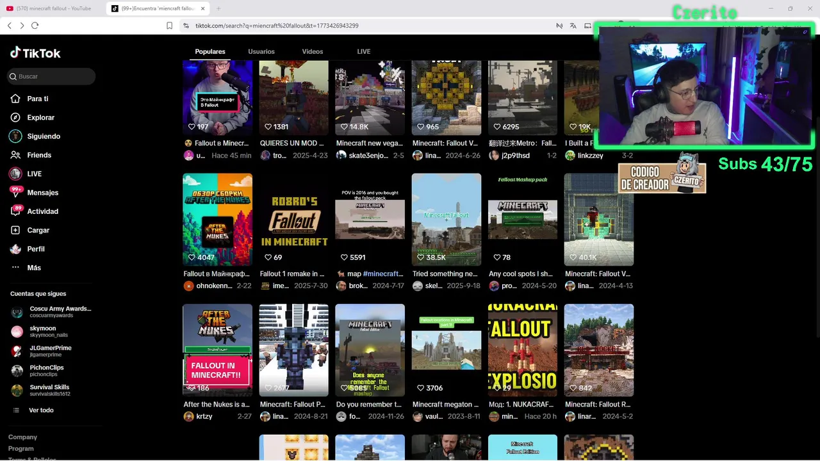Open krtzy author link

tap(205, 416)
